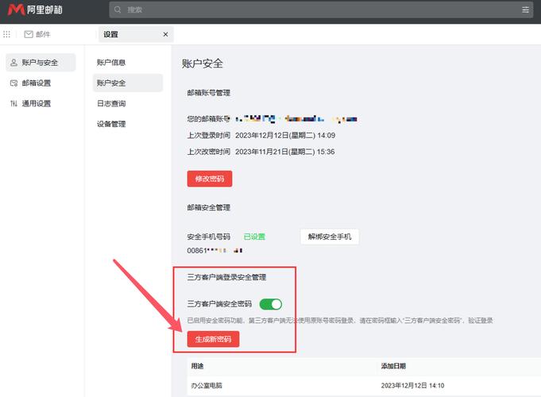Click the 解绑安全手机 button
Viewport: 541px width, 397px height.
330,237
